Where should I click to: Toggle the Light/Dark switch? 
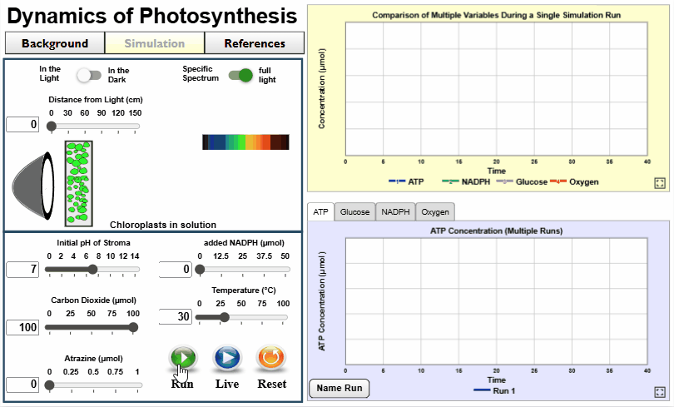(x=88, y=75)
